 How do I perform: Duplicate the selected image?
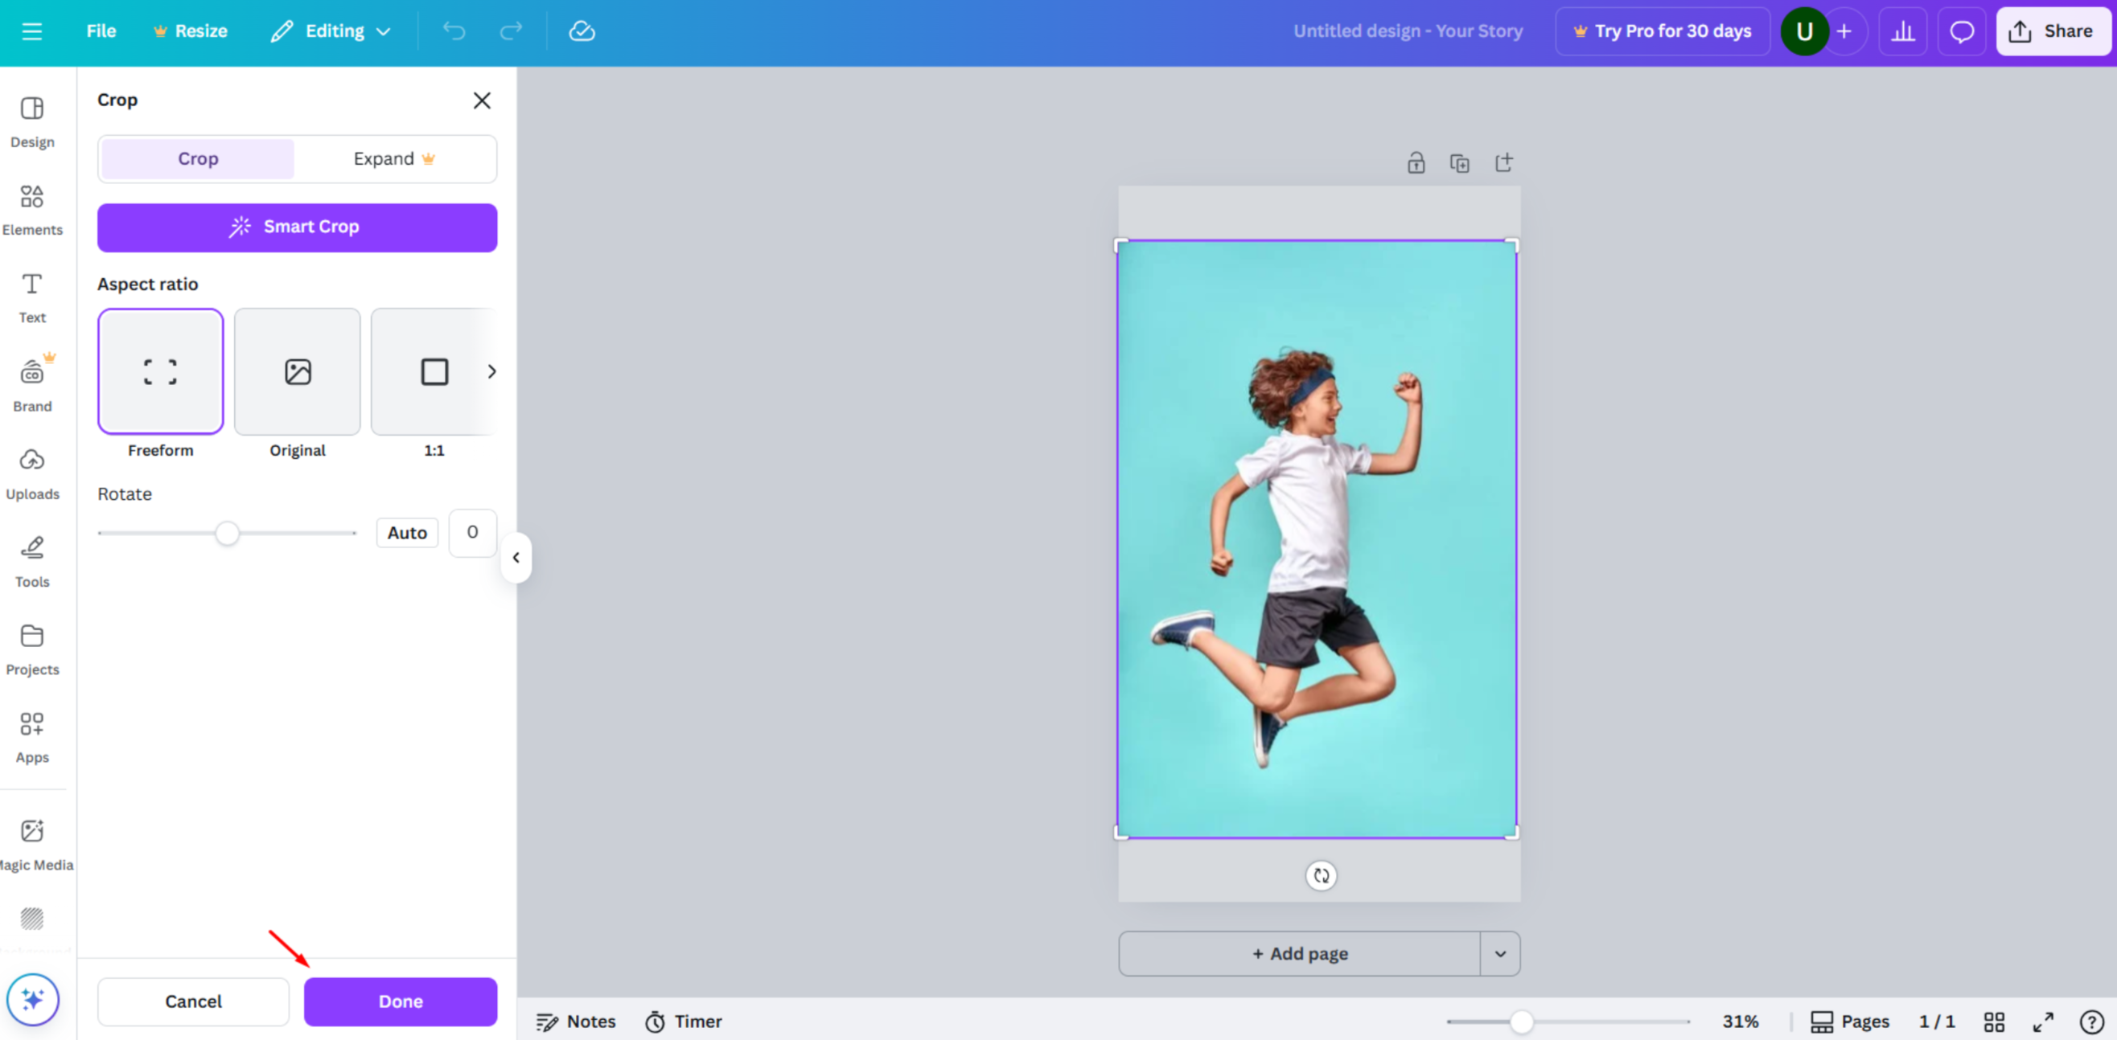(1461, 162)
